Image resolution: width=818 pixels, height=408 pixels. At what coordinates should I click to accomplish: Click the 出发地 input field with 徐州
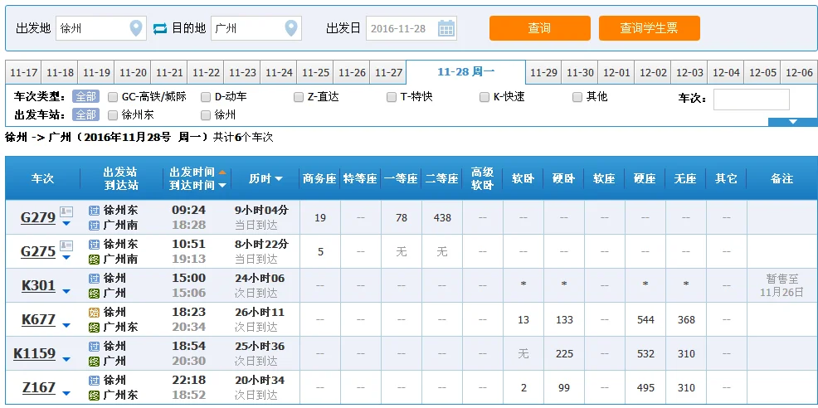(x=100, y=28)
